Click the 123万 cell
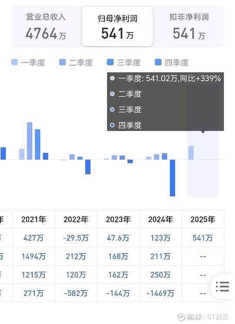235x324 pixels. click(161, 238)
